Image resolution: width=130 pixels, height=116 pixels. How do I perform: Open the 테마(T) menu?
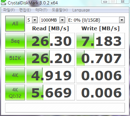pyautogui.click(x=41, y=10)
